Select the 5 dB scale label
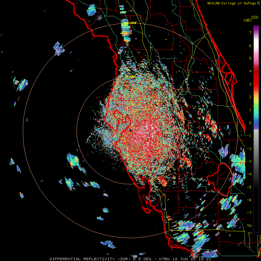Viewport: 261px width, 261px height. coord(250,58)
